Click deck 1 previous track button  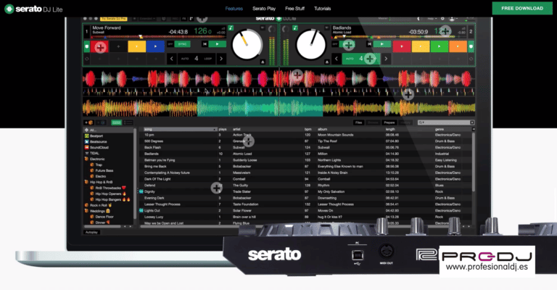tap(205, 44)
